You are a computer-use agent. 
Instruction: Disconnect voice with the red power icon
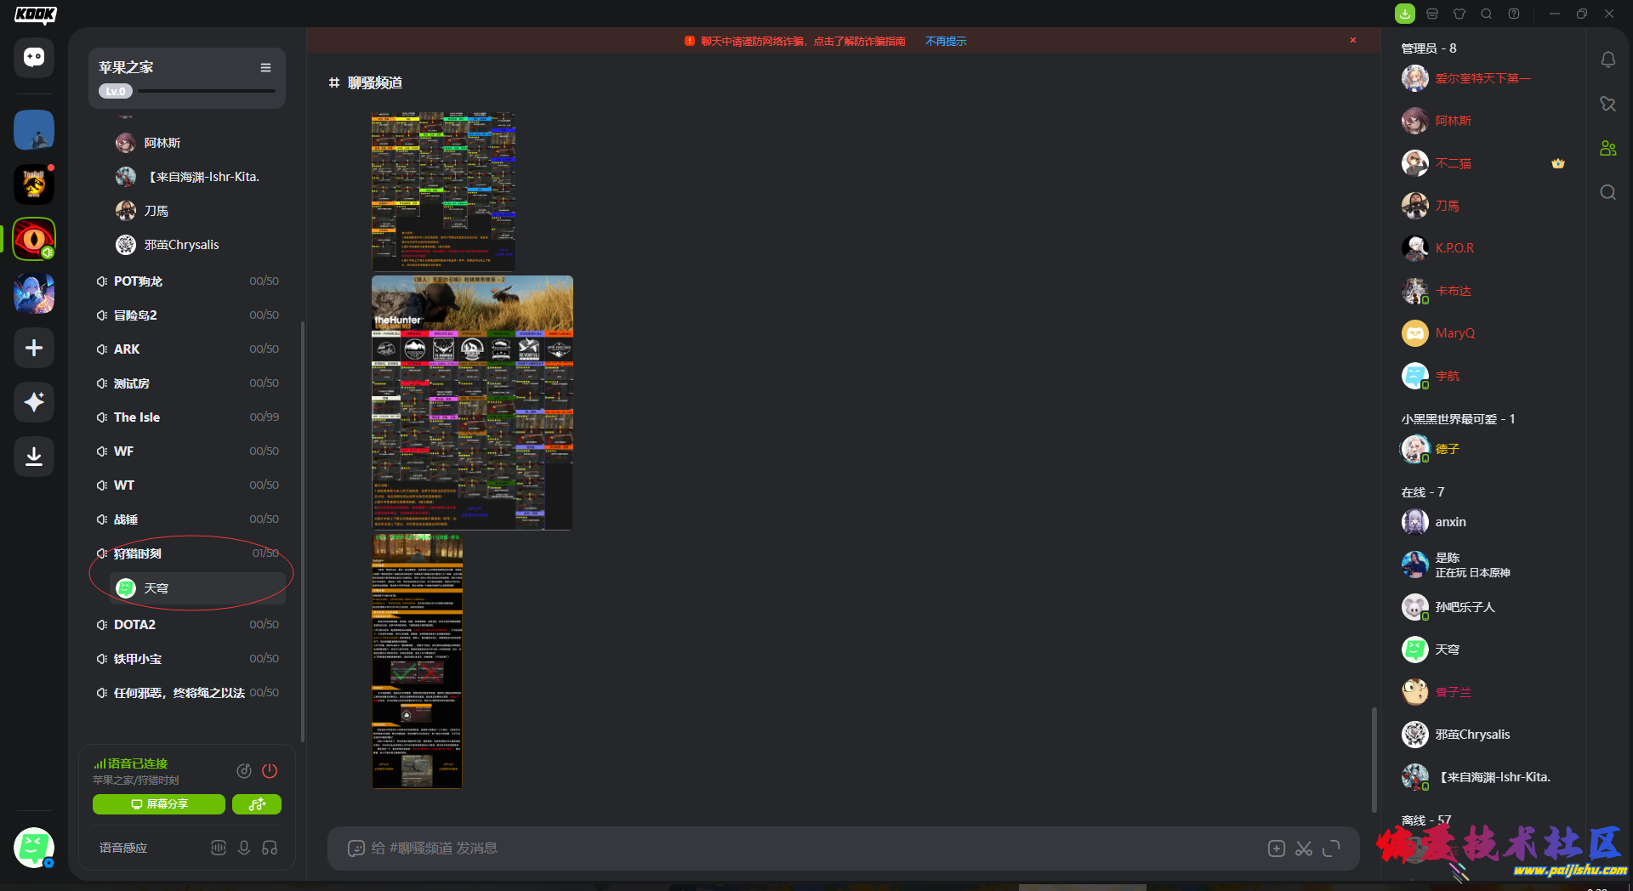270,771
